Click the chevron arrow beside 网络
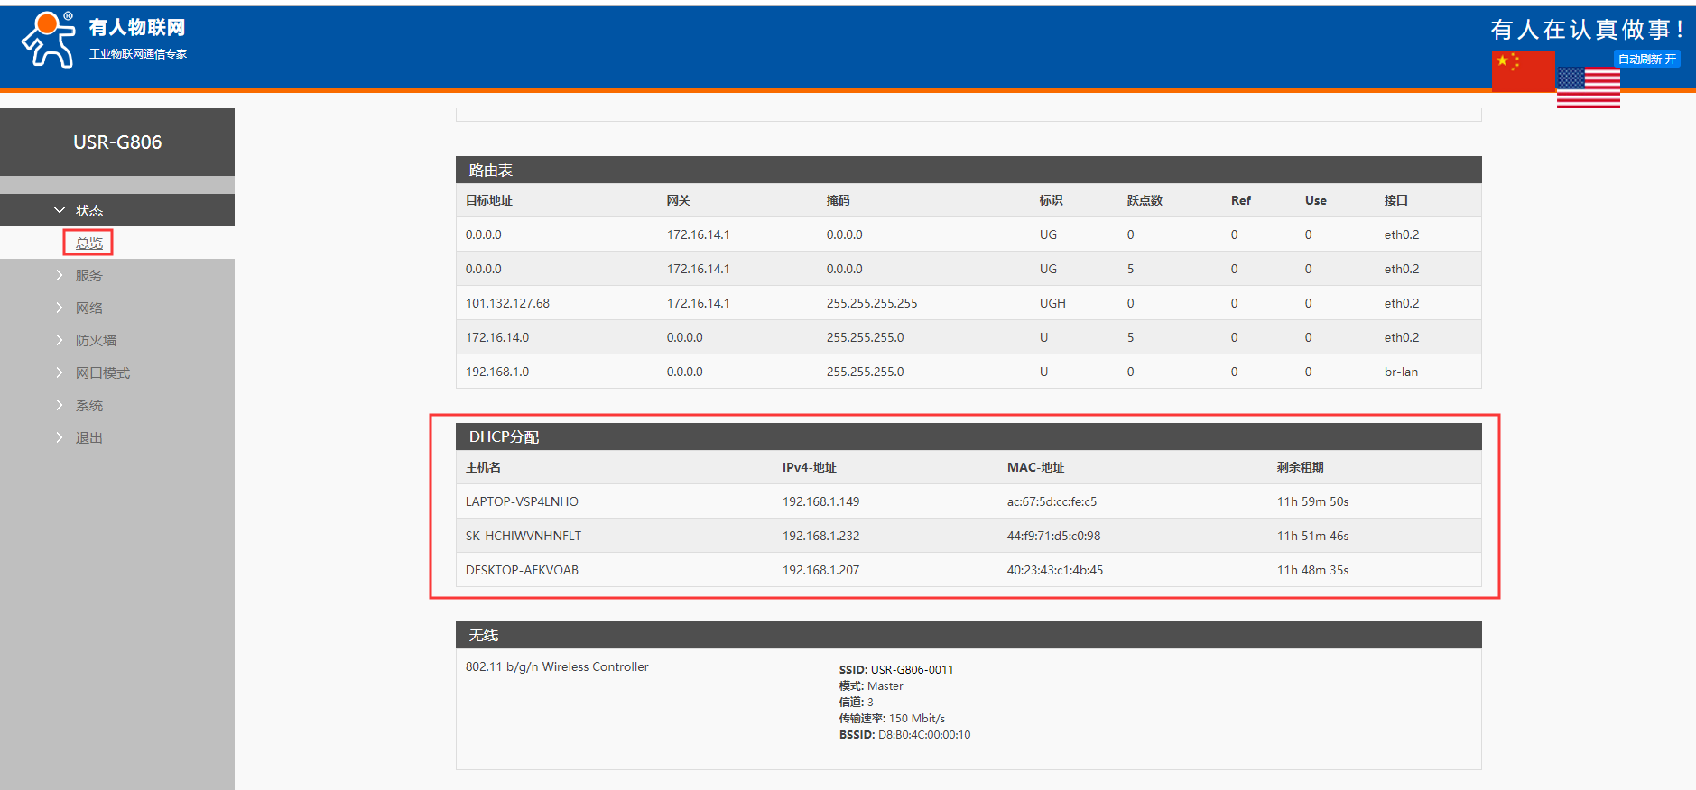Image resolution: width=1696 pixels, height=790 pixels. pos(60,308)
